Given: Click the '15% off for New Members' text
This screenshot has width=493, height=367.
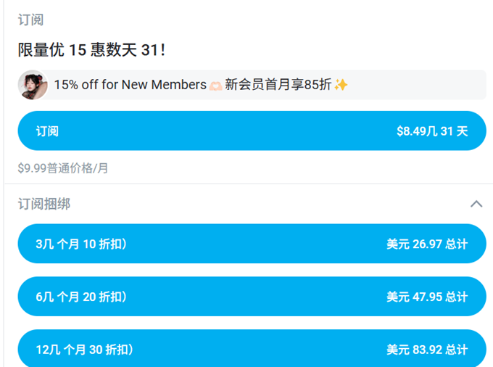Looking at the screenshot, I should pyautogui.click(x=130, y=85).
